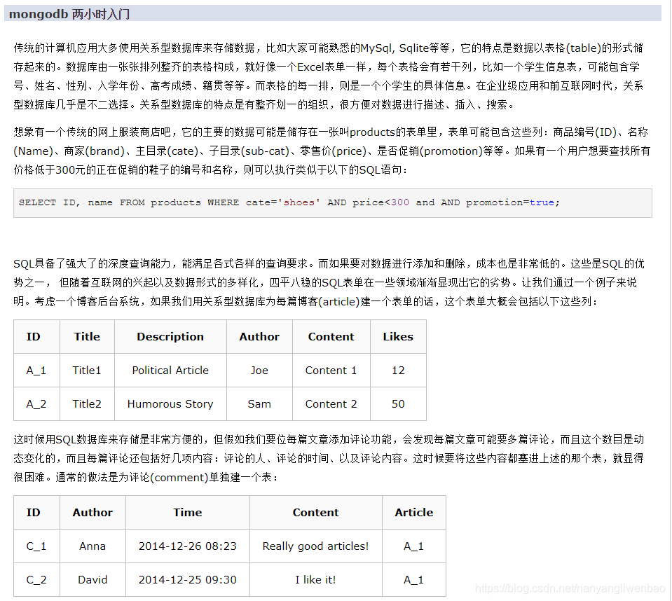Click the 'Title' column header in the article table
Screen dimensions: 672x601
87,337
